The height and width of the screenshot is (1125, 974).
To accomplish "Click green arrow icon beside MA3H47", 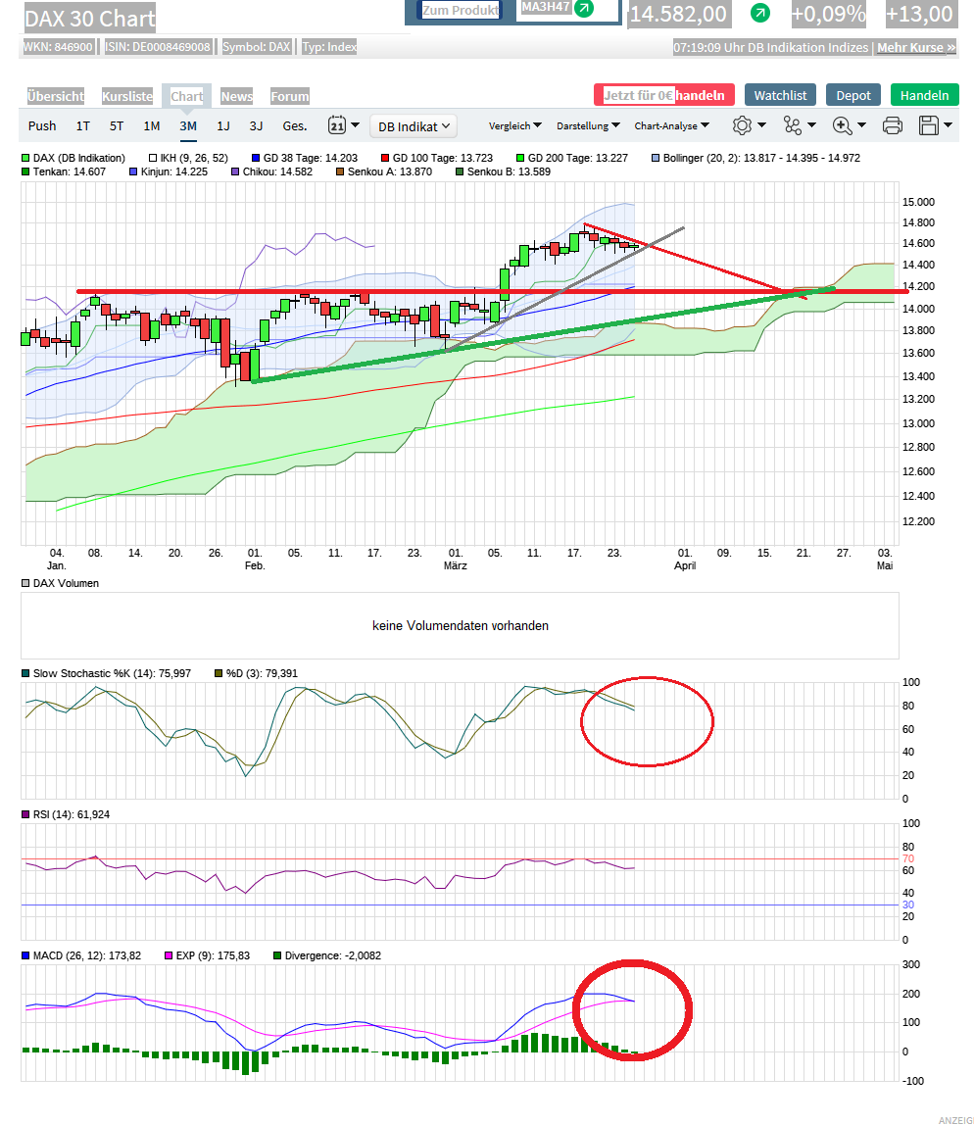I will pyautogui.click(x=584, y=9).
